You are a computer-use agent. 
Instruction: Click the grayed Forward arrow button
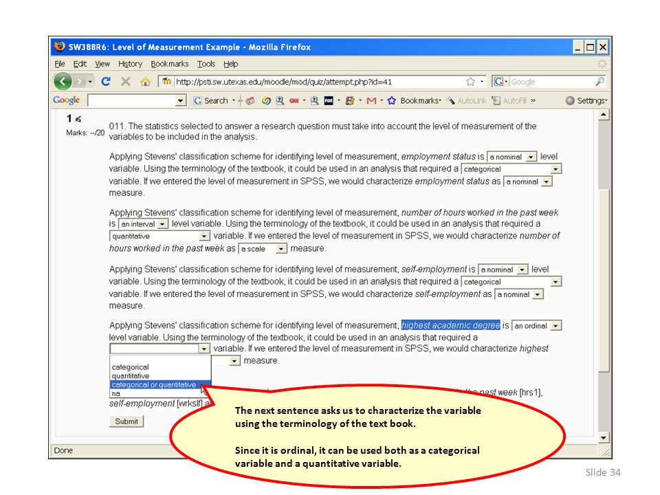click(78, 81)
